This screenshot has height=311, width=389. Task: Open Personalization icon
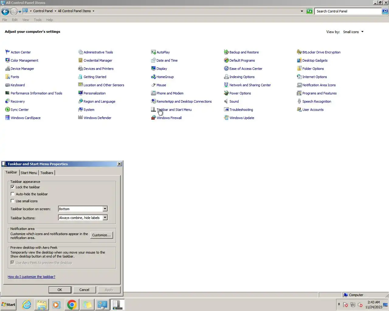pos(81,93)
